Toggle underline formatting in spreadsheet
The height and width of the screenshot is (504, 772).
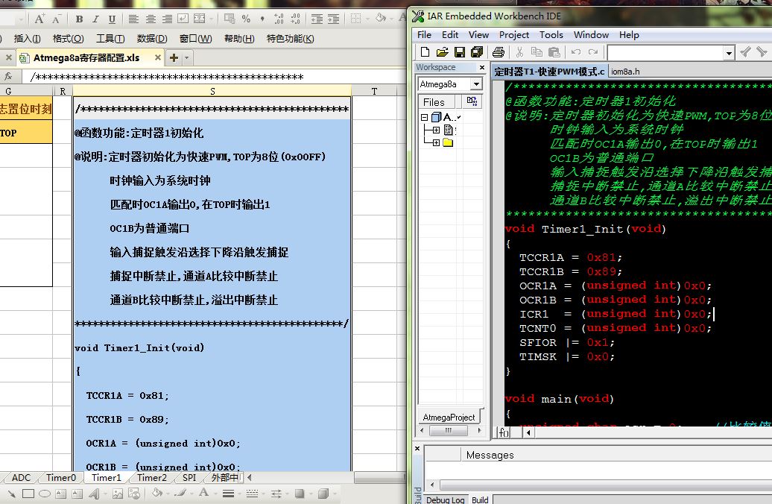pyautogui.click(x=112, y=19)
